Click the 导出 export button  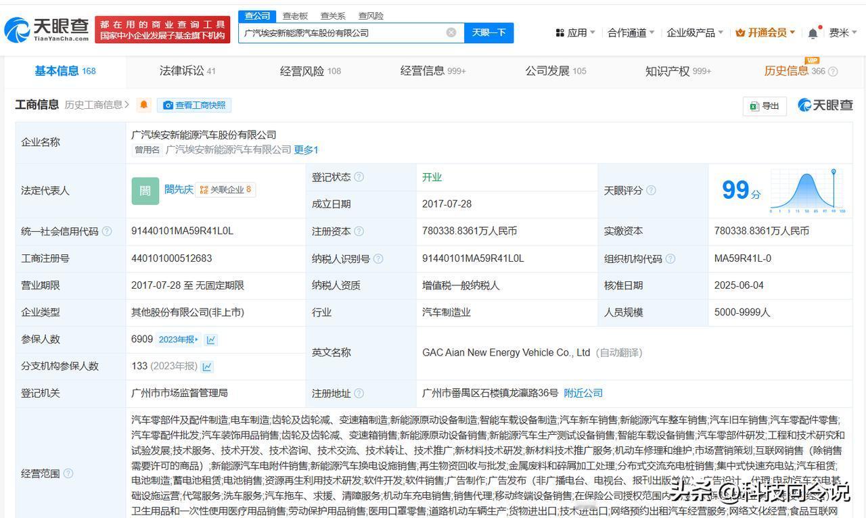765,105
